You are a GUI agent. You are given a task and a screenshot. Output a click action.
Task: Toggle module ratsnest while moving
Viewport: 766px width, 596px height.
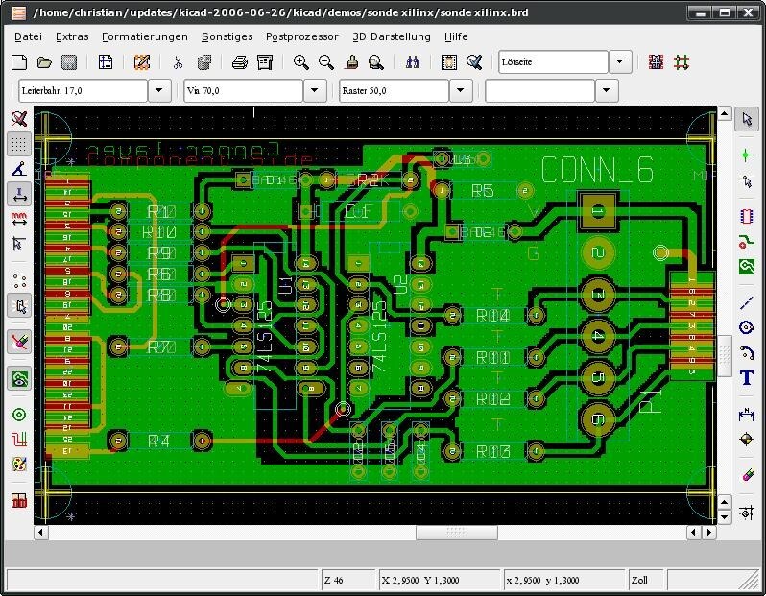point(19,306)
